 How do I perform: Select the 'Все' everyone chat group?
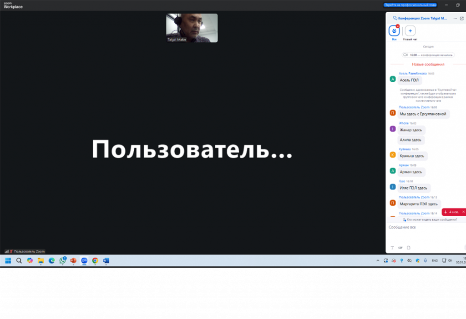(x=394, y=31)
